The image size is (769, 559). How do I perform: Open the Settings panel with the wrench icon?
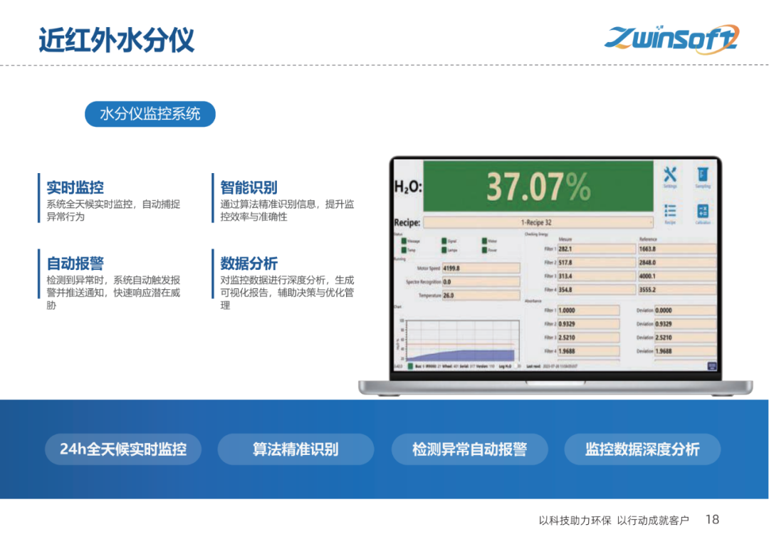[669, 174]
